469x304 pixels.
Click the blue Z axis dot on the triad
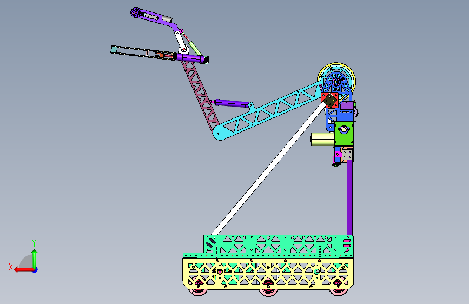35,270
